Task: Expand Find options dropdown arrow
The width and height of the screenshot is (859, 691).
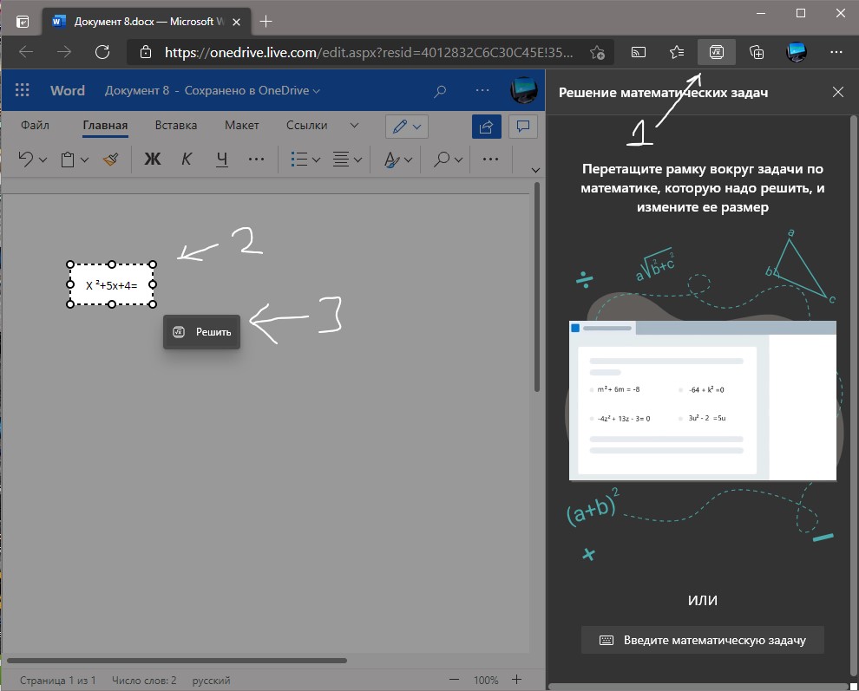Action: pyautogui.click(x=458, y=160)
